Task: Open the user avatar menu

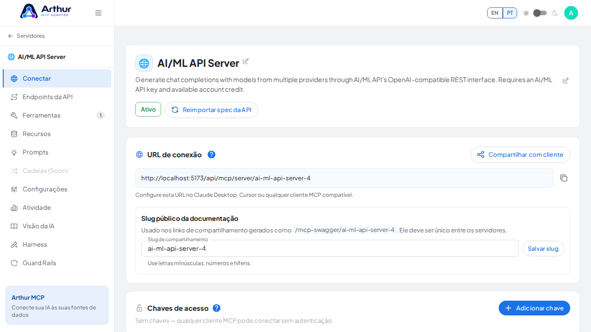Action: pyautogui.click(x=571, y=13)
